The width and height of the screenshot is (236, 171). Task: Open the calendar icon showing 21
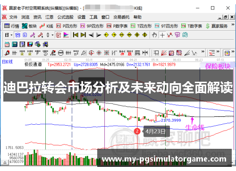pyautogui.click(x=7, y=44)
